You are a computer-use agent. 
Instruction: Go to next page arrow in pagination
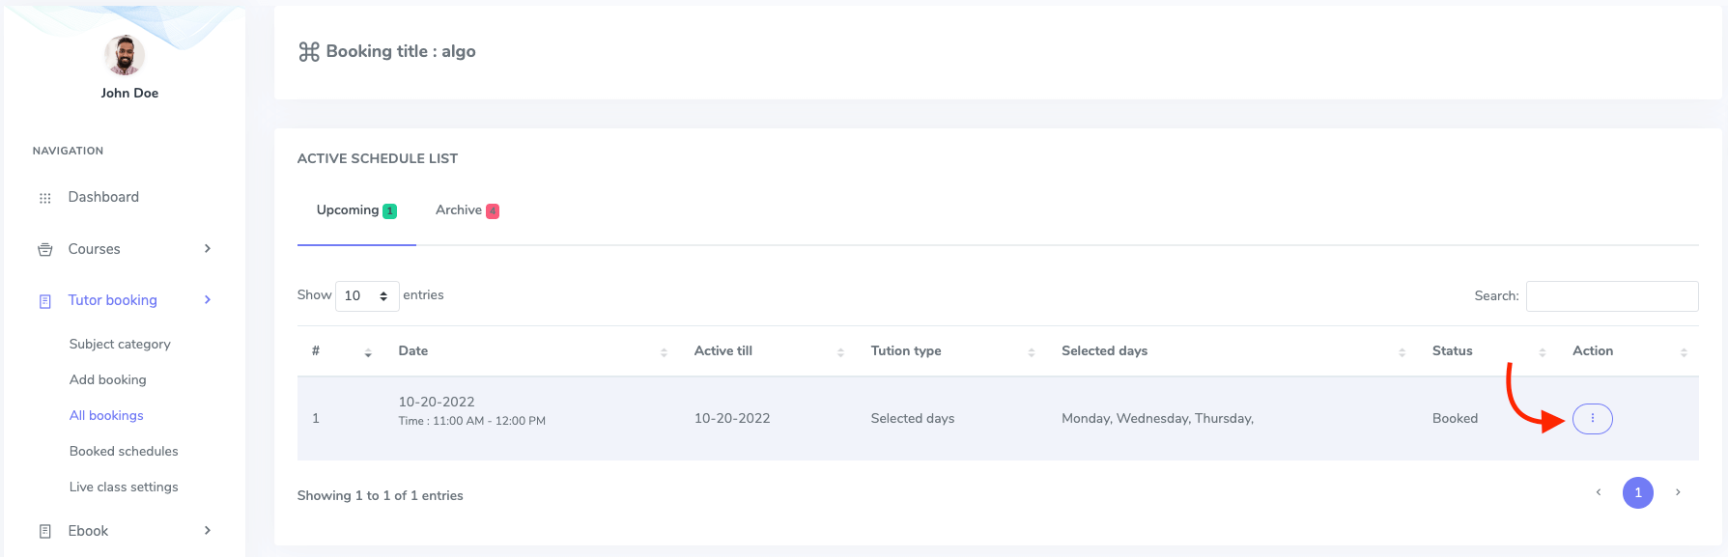1678,492
